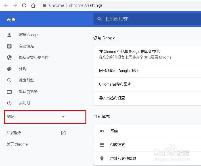Click the browser forward arrow
Viewport: 201px width, 166px height.
click(x=15, y=5)
